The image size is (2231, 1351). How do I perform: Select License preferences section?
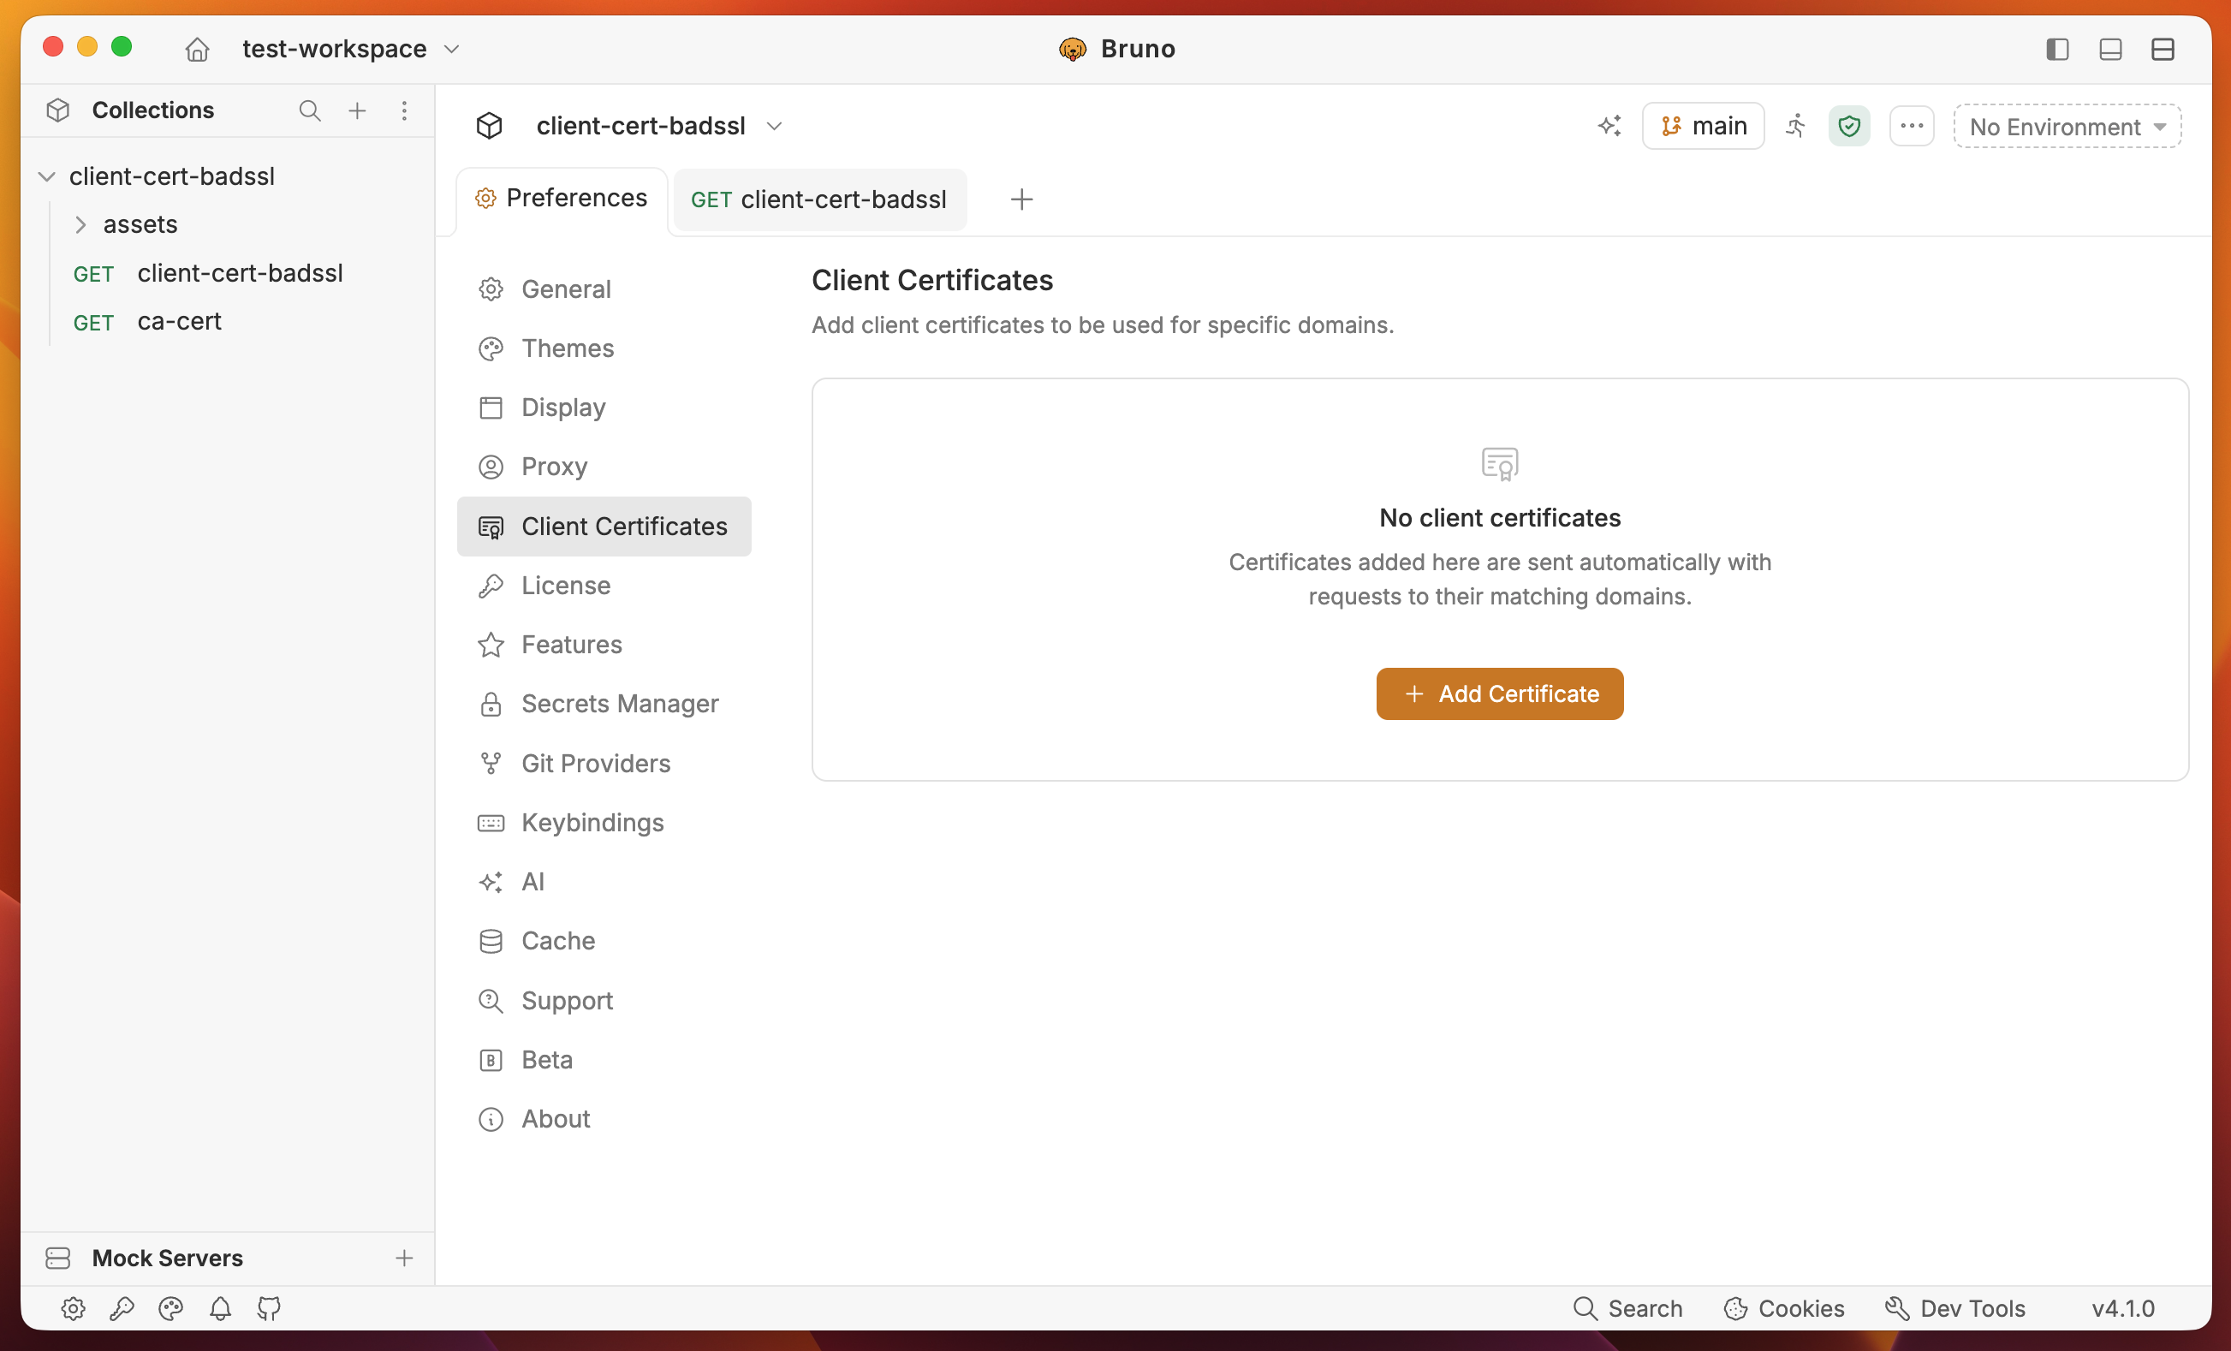604,586
